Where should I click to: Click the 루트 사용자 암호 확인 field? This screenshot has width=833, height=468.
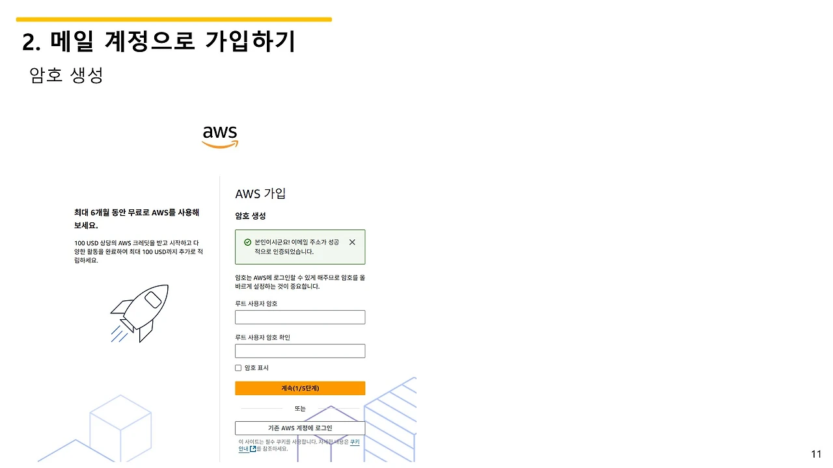pos(300,351)
